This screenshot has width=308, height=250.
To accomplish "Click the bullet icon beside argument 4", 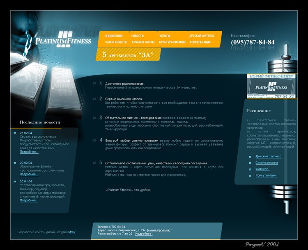I will click(x=94, y=141).
